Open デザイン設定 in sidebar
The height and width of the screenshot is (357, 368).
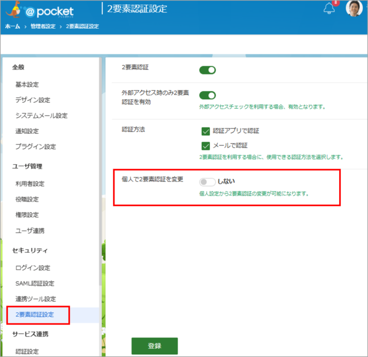point(33,100)
